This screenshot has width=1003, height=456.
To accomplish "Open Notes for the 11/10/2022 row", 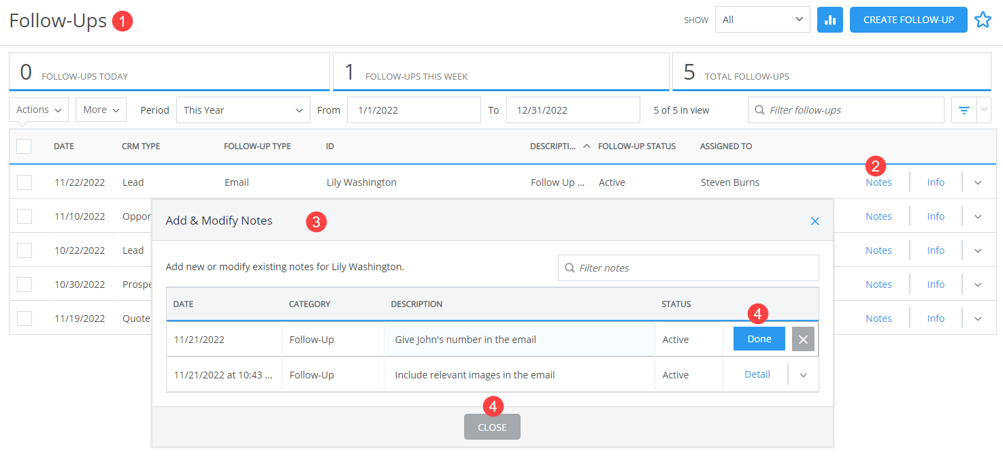I will coord(878,216).
